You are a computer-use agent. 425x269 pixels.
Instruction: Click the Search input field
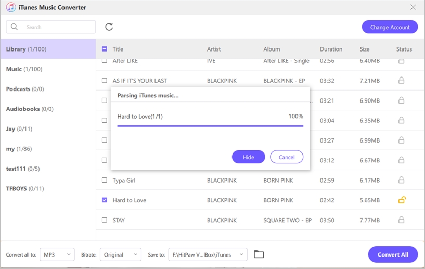pos(50,27)
